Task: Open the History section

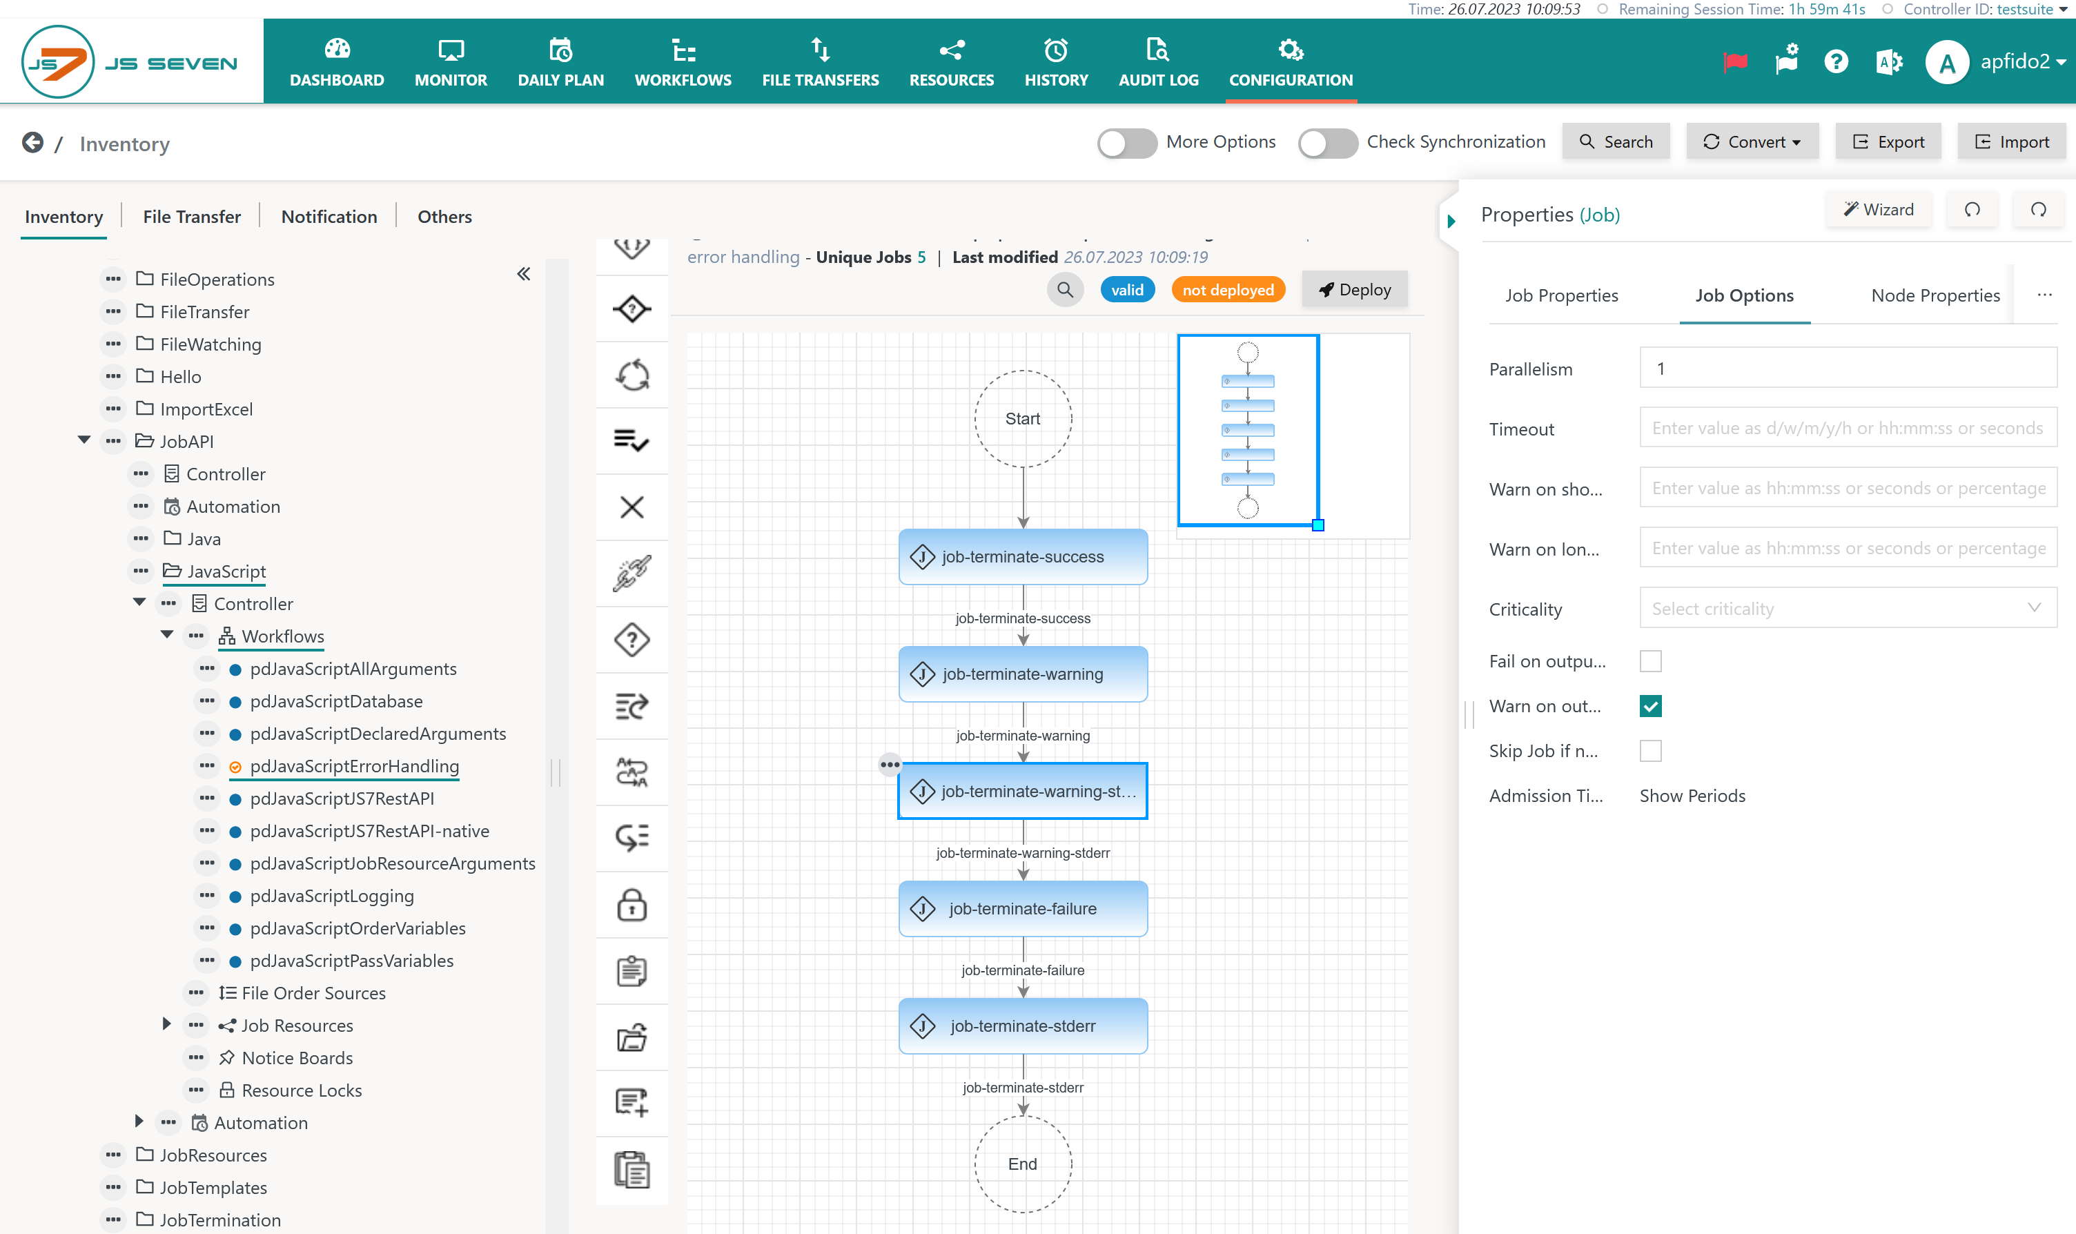Action: [1056, 61]
